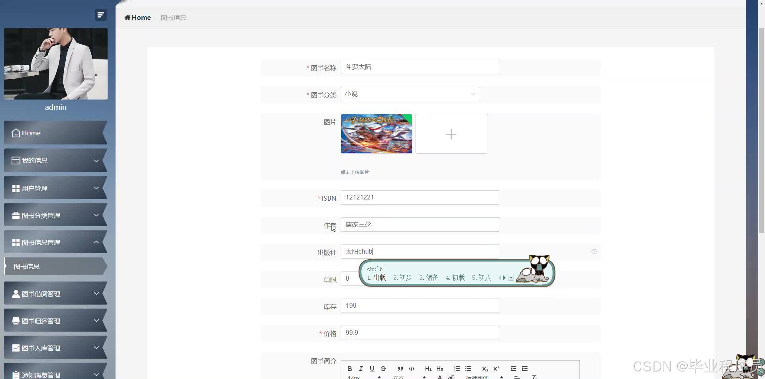Expand the 图书归还管理 menu chevron
The height and width of the screenshot is (379, 765).
click(96, 321)
